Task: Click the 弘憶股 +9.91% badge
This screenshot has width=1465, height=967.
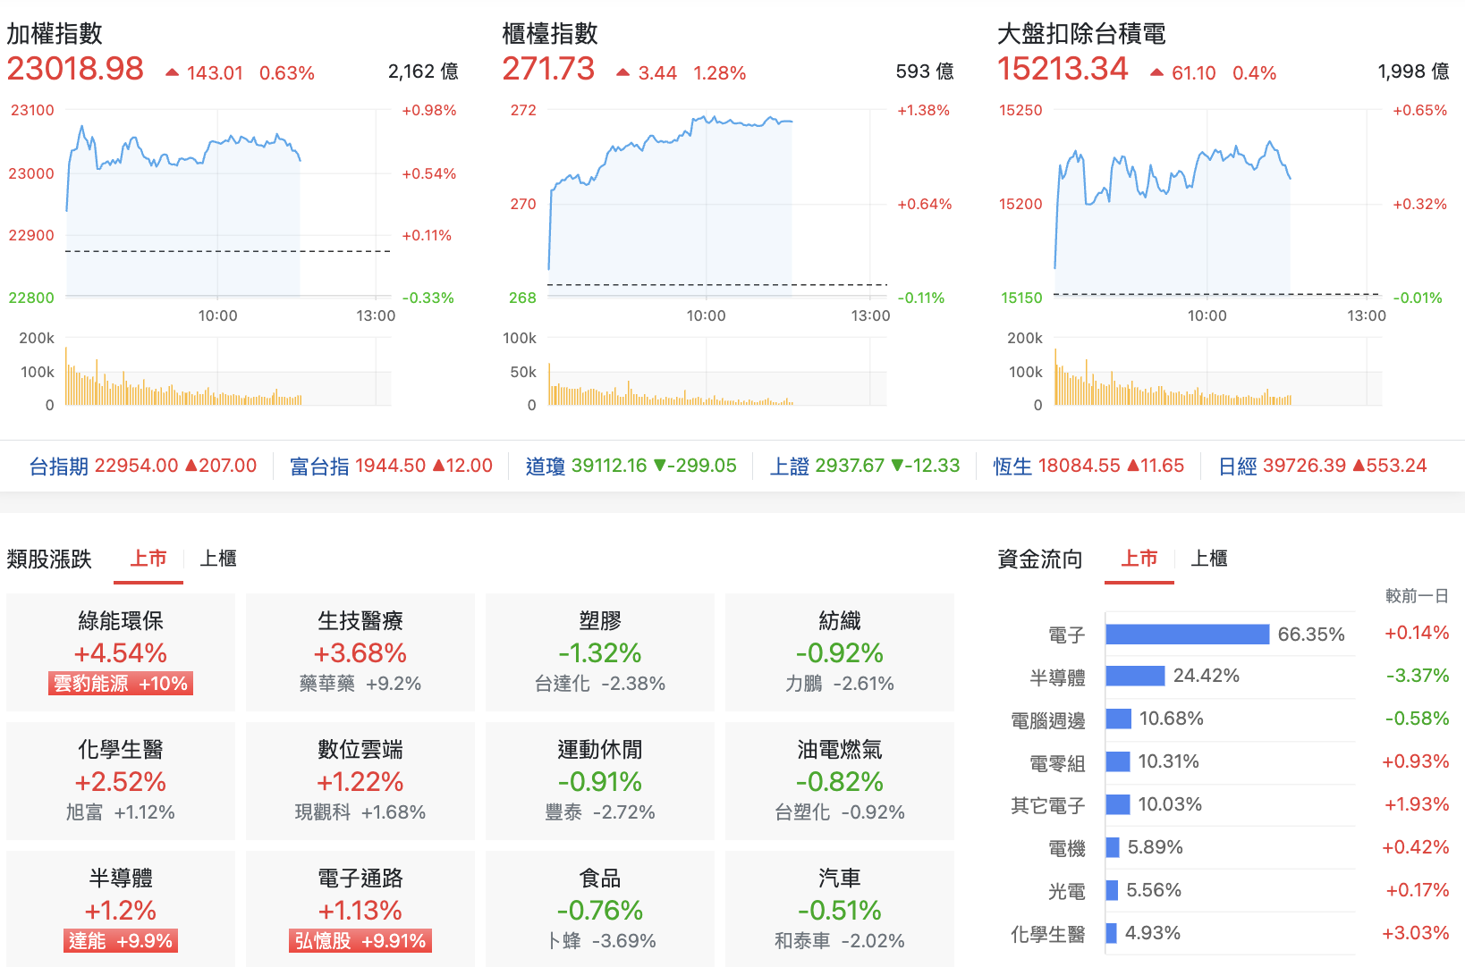Action: [x=360, y=941]
